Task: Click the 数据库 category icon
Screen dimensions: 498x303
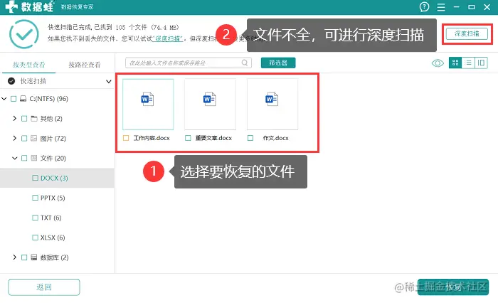Action: (x=33, y=257)
